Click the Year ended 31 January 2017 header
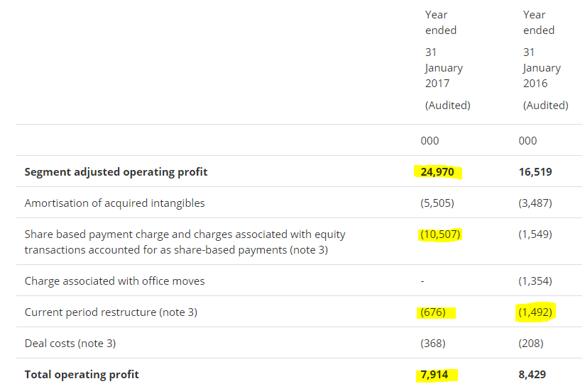Viewport: 585px width, 391px height. click(448, 60)
